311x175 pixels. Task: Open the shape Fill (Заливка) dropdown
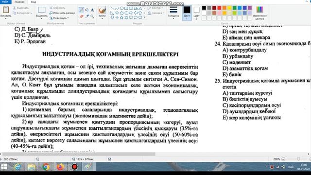click(x=156, y=13)
